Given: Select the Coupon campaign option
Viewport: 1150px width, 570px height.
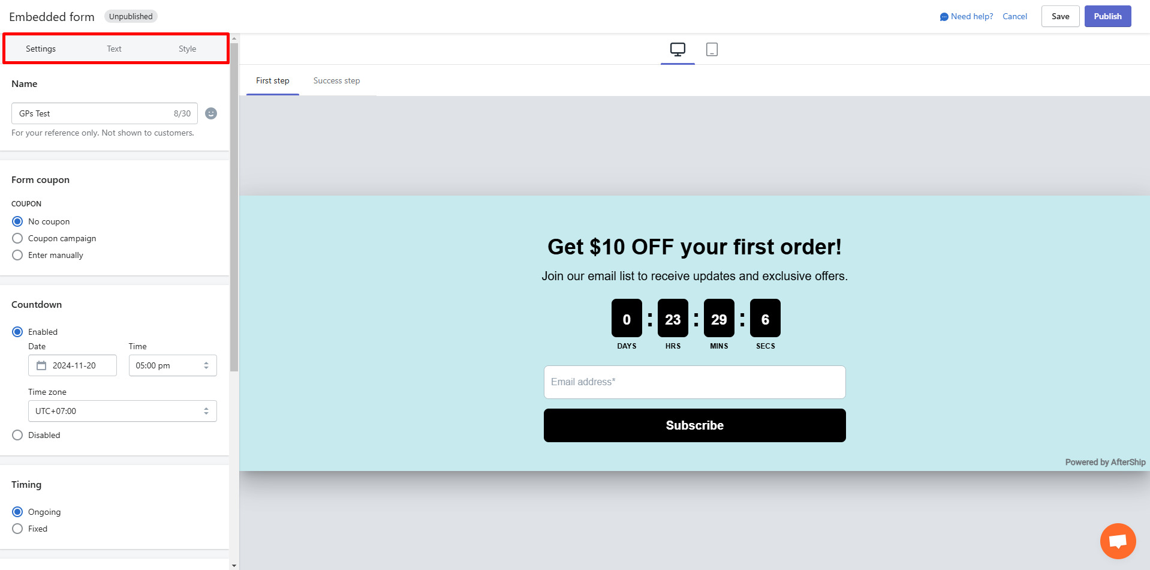Looking at the screenshot, I should point(17,238).
